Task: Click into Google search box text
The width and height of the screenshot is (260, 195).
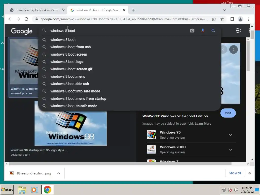Action: [116, 31]
